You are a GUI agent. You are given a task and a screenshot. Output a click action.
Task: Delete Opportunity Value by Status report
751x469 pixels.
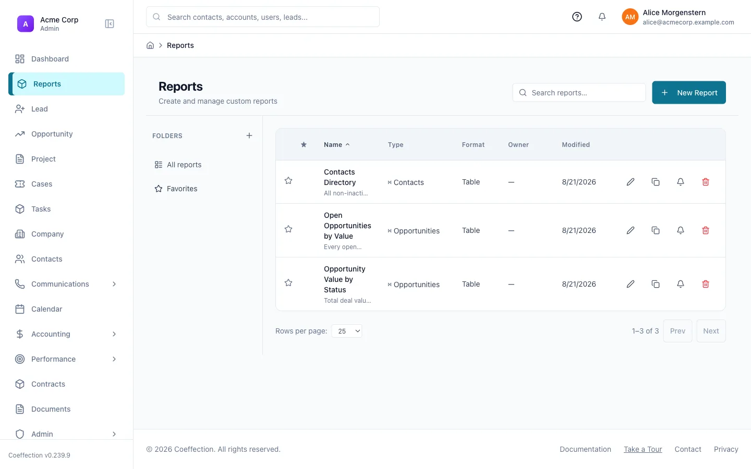point(706,284)
